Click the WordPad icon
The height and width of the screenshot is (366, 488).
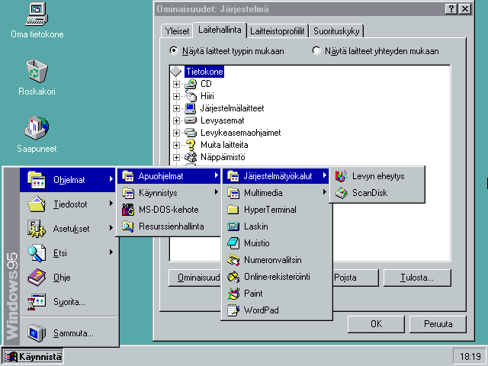[233, 310]
